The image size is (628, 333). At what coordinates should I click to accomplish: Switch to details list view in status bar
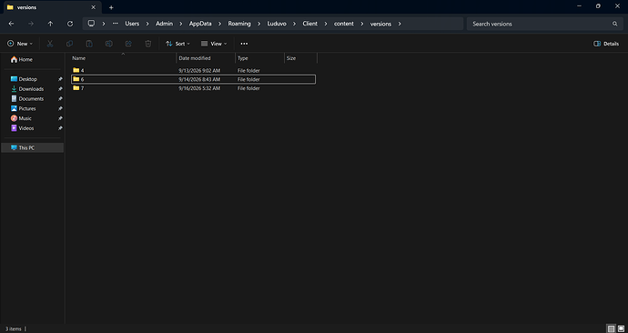[611, 328]
